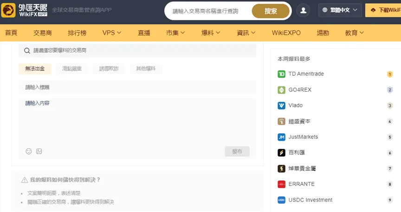Open the 直播 live menu item
This screenshot has width=401, height=212.
tap(144, 33)
